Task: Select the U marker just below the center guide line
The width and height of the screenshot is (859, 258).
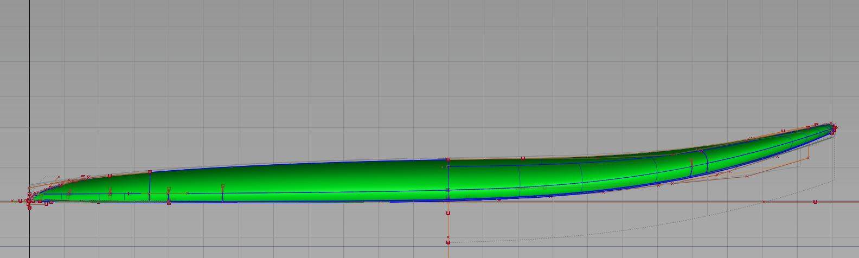Action: click(448, 213)
